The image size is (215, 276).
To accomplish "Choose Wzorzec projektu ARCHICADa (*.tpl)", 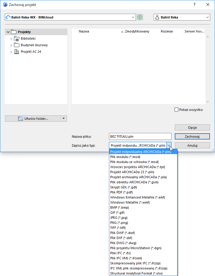I will click(x=143, y=167).
